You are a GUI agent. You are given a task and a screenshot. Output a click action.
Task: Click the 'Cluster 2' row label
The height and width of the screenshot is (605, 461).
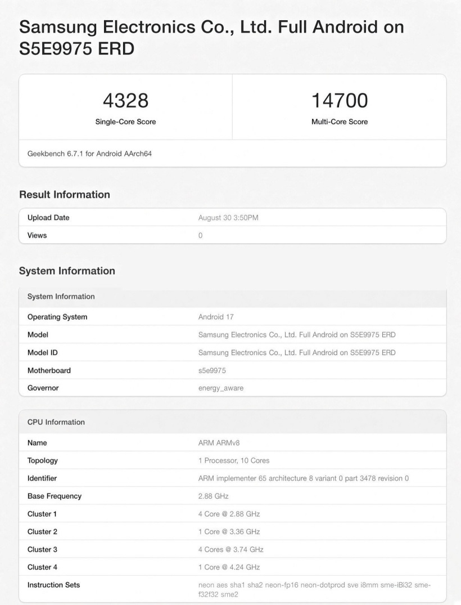tap(42, 532)
